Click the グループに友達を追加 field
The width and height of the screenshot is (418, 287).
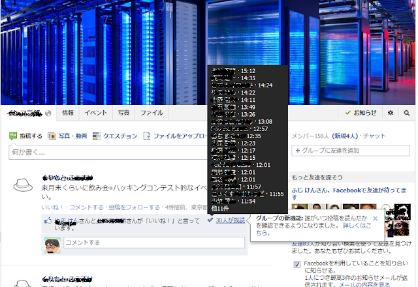tap(350, 151)
